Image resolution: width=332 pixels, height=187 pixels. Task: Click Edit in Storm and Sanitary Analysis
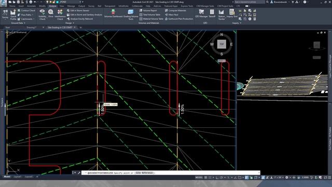tap(84, 15)
